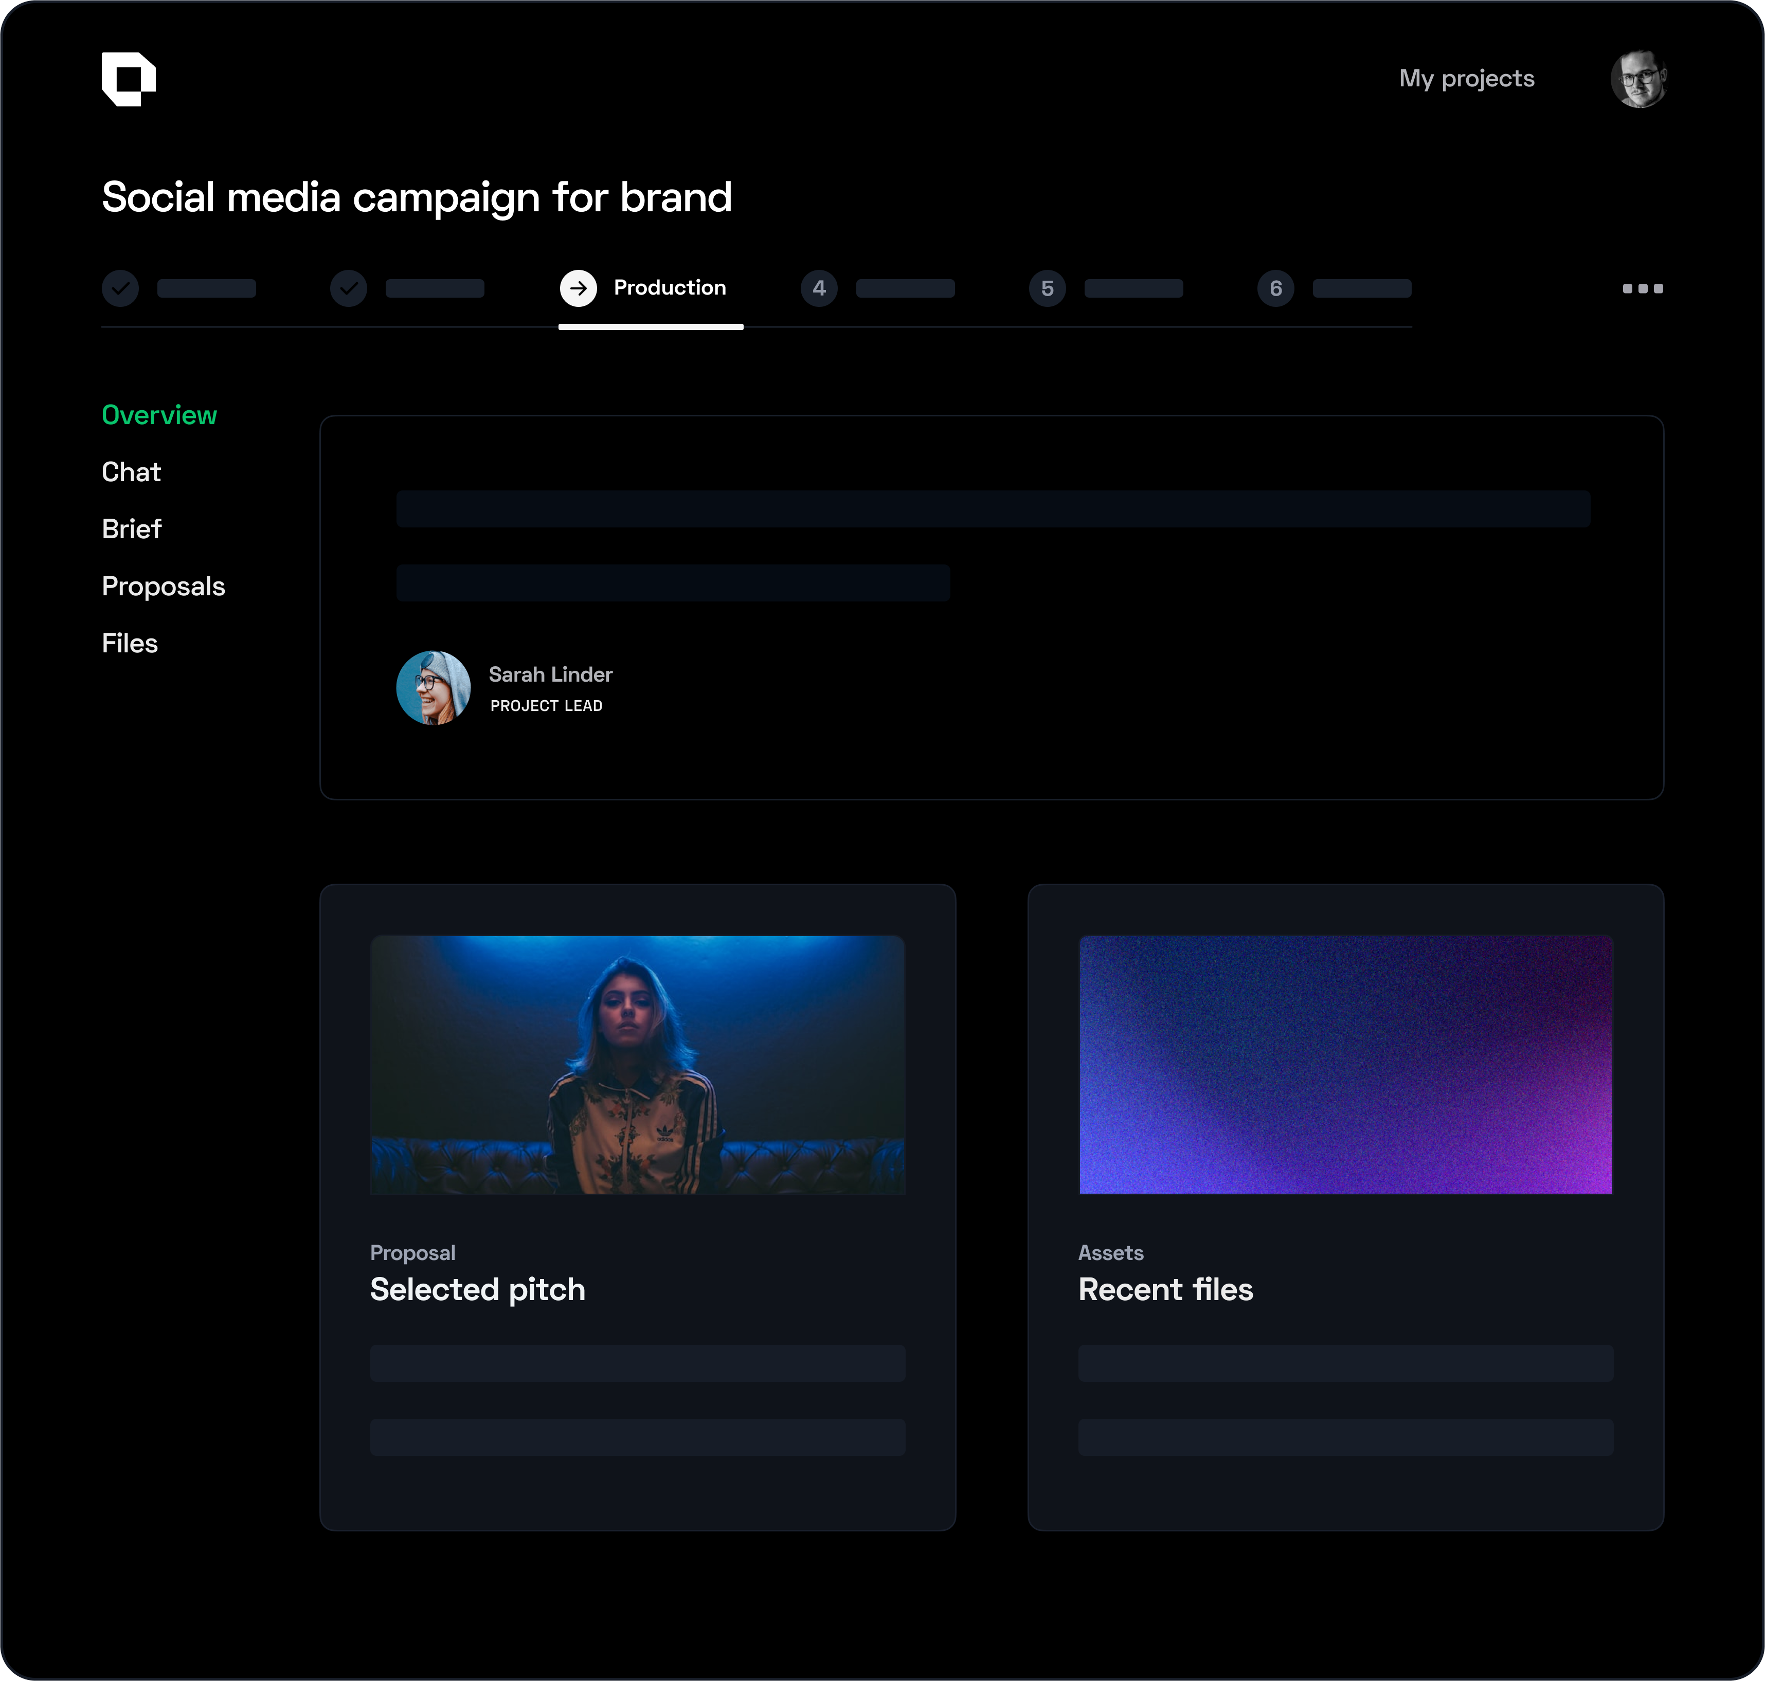Screen dimensions: 1765x1681
Task: Select step 6 circle
Action: [1275, 288]
